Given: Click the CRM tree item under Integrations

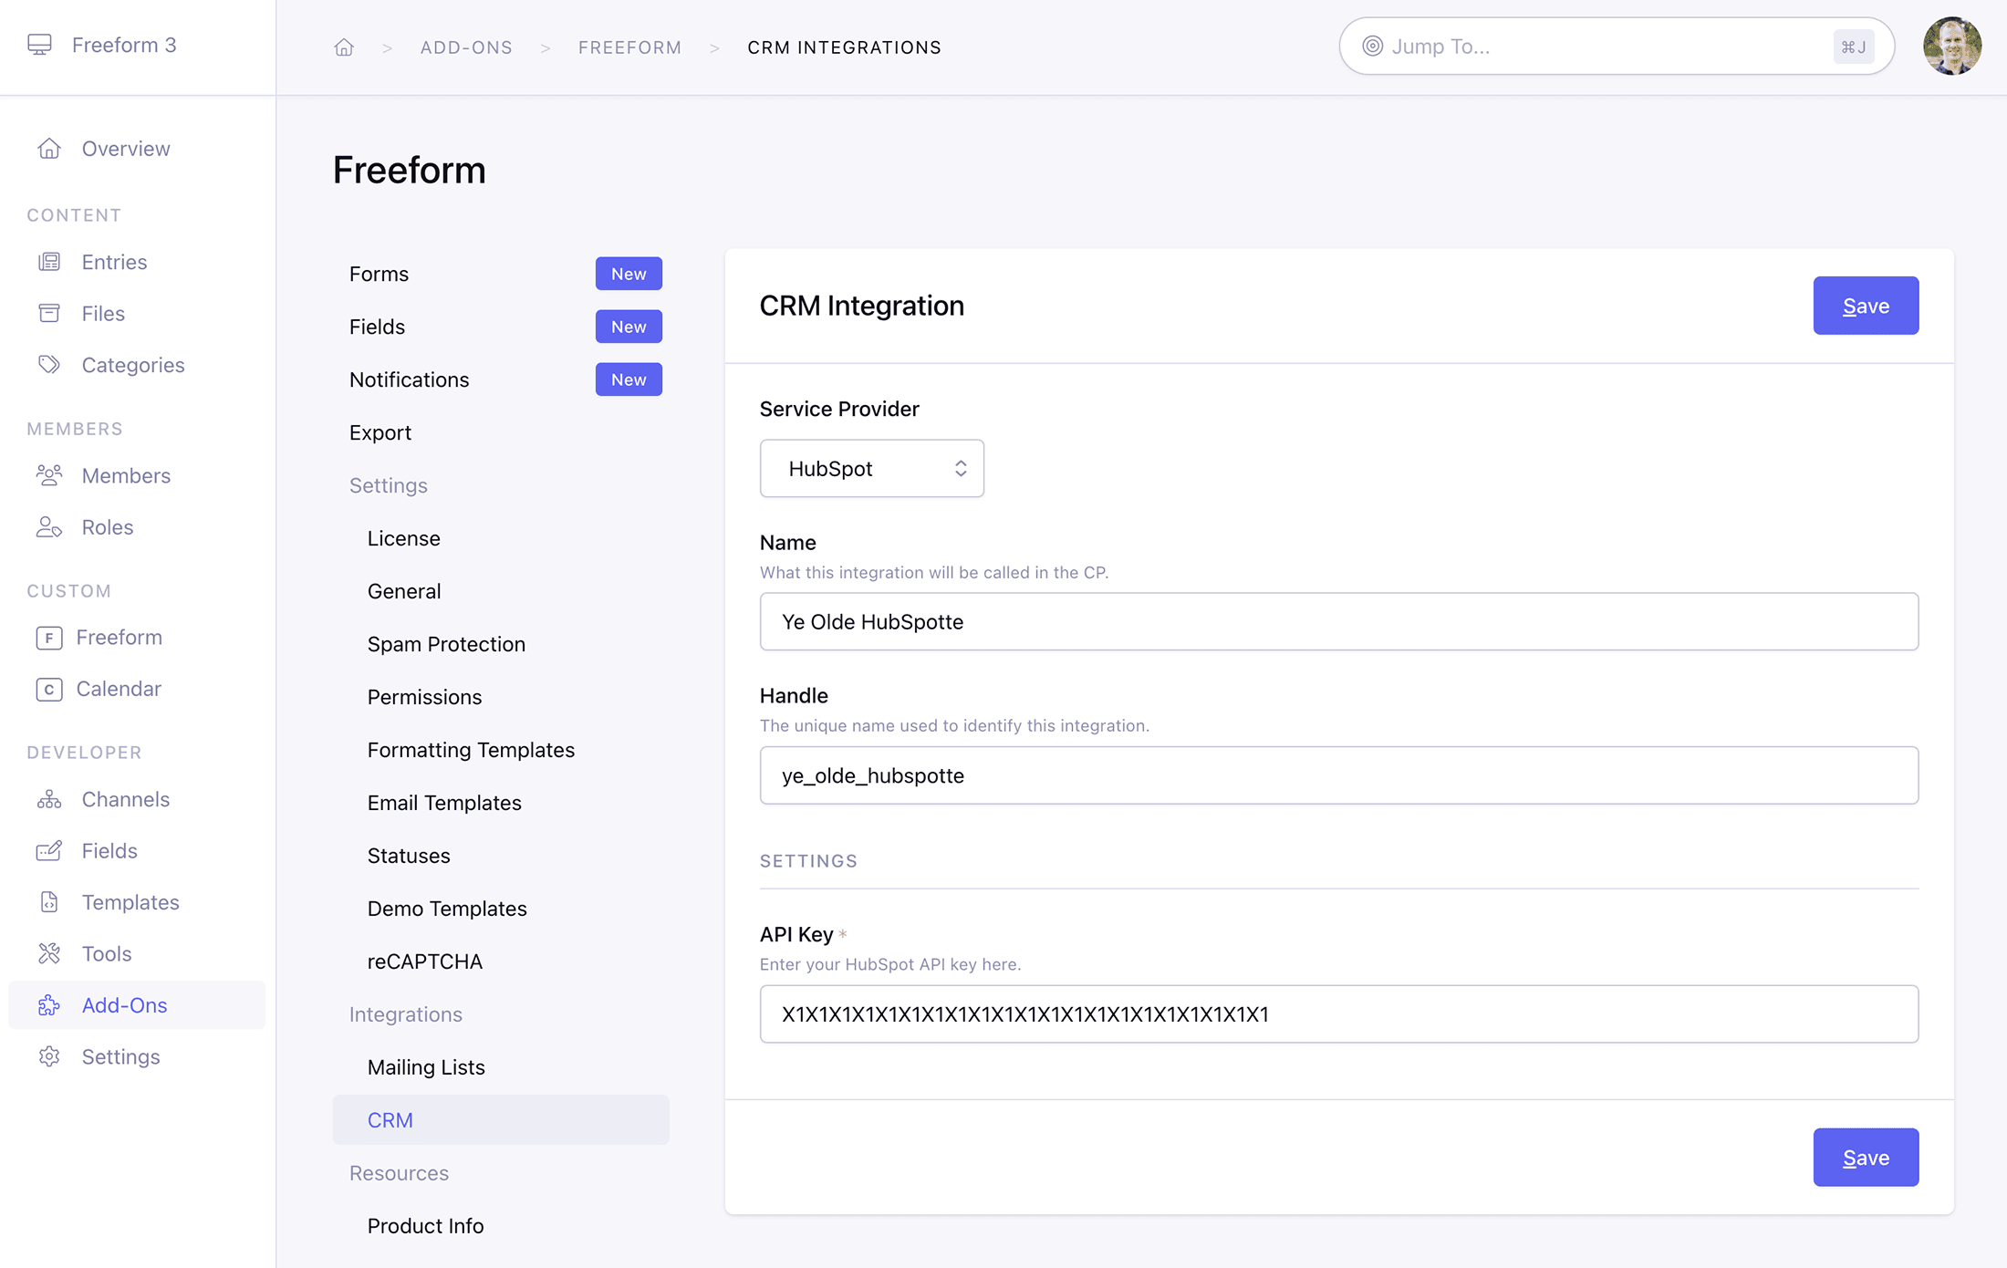Looking at the screenshot, I should click(390, 1119).
